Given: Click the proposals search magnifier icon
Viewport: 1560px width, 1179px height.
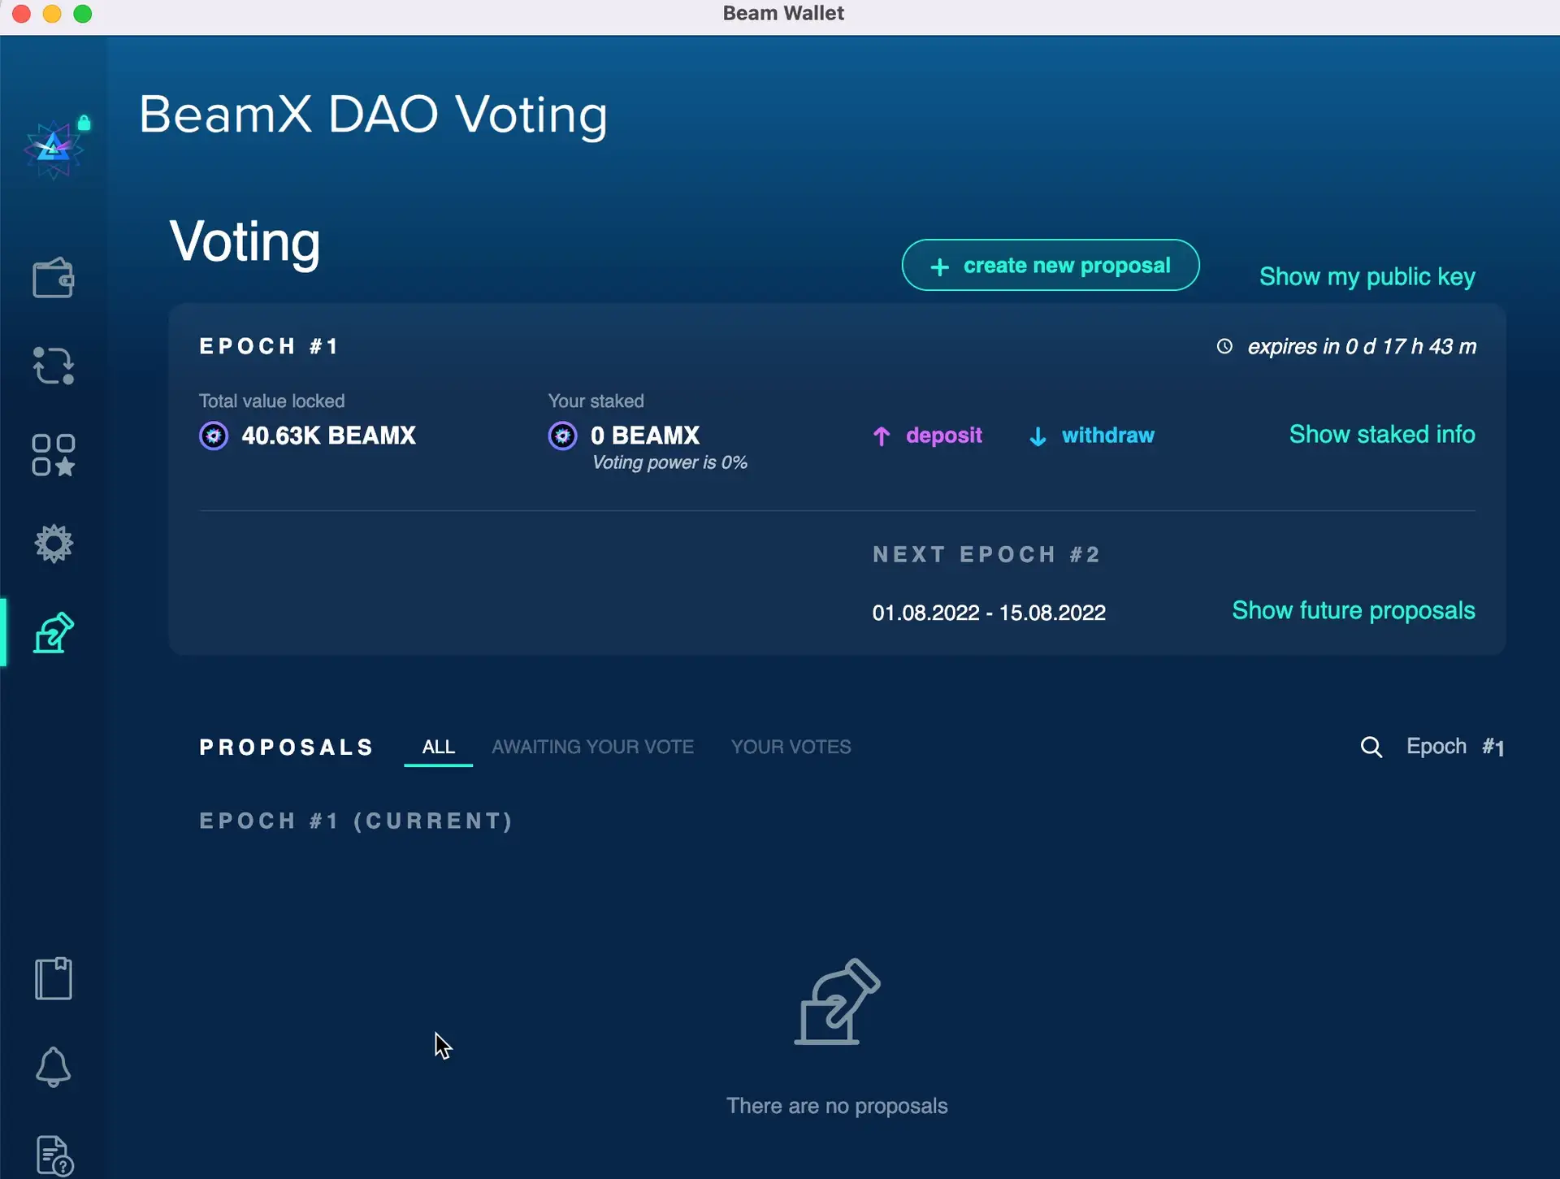Looking at the screenshot, I should 1371,747.
